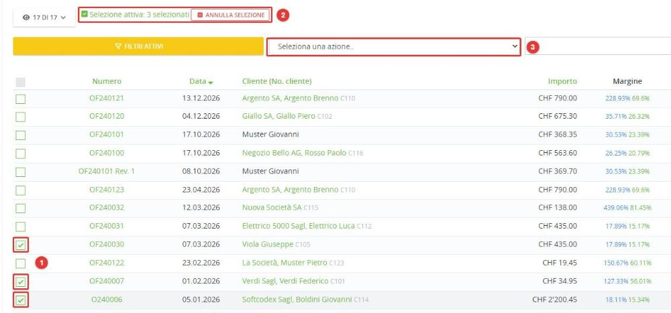This screenshot has width=671, height=313.
Task: Uncheck the box for offer OF240030
Action: click(20, 245)
